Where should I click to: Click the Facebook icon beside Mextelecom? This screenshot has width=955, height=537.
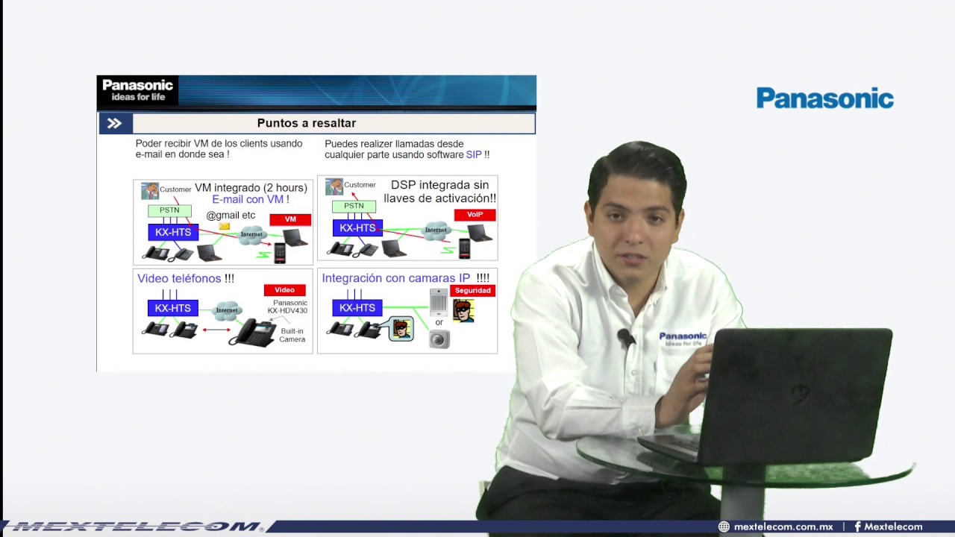pos(858,527)
